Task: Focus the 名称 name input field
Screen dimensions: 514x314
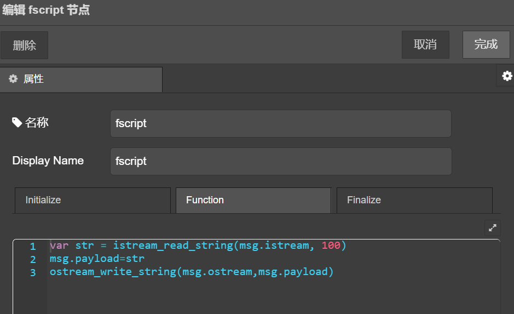Action: coord(280,123)
